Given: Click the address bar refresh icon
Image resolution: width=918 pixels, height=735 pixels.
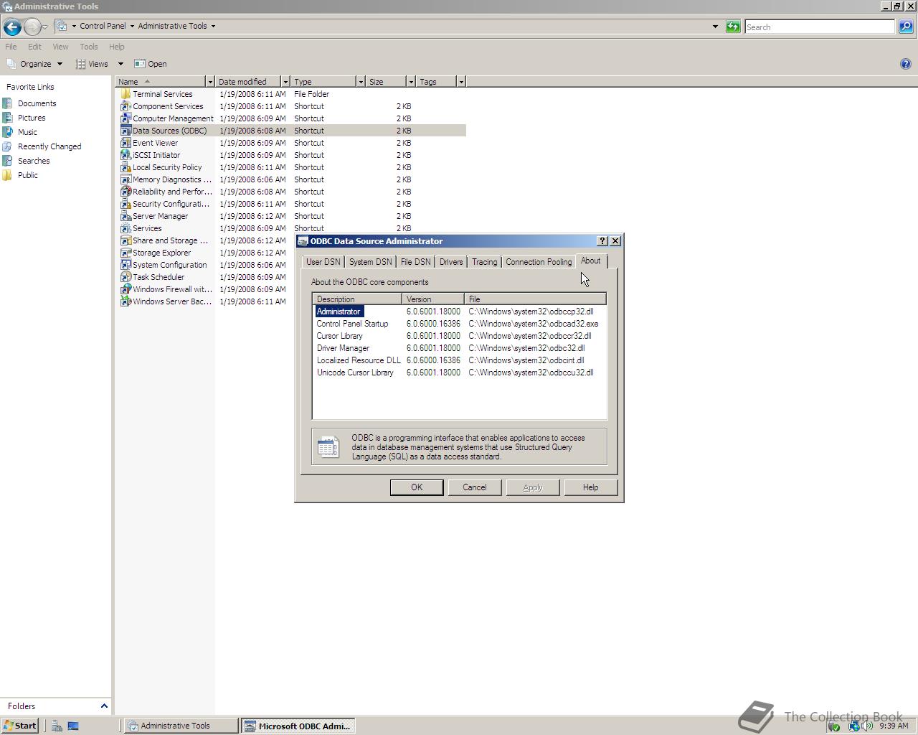Looking at the screenshot, I should click(x=733, y=27).
